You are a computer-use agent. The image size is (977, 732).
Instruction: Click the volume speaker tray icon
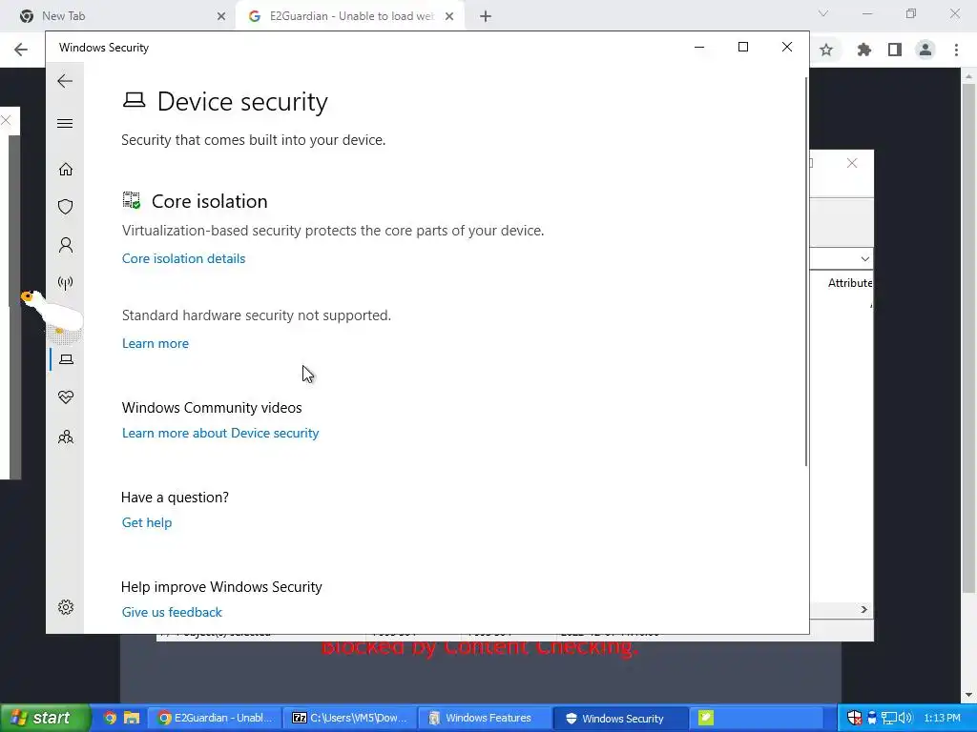tap(904, 718)
